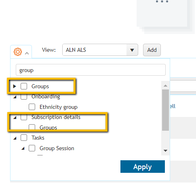The image size is (196, 189).
Task: Collapse the Onboarding tree node
Action: point(15,97)
